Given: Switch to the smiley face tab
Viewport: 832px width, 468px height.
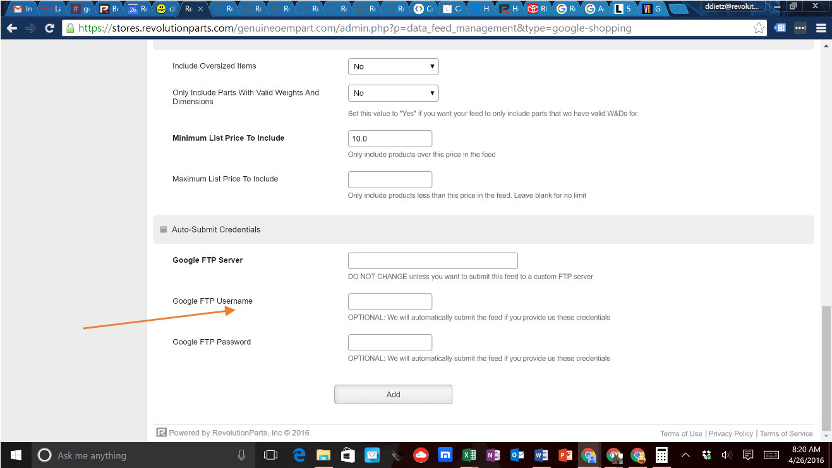Looking at the screenshot, I should pyautogui.click(x=166, y=9).
